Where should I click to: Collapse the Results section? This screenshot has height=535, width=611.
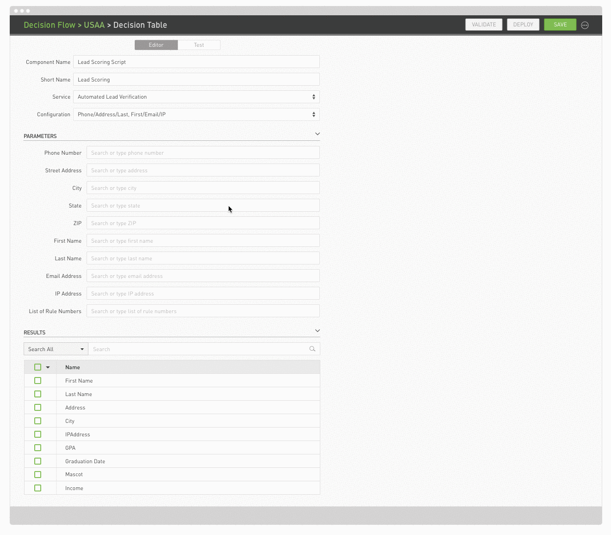click(x=318, y=331)
